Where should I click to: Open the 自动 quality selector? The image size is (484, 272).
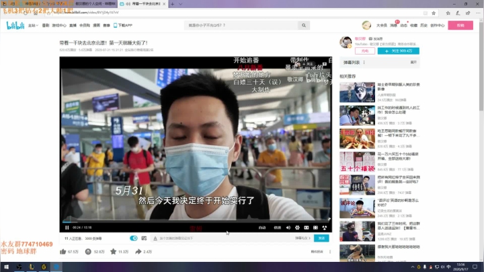262,228
